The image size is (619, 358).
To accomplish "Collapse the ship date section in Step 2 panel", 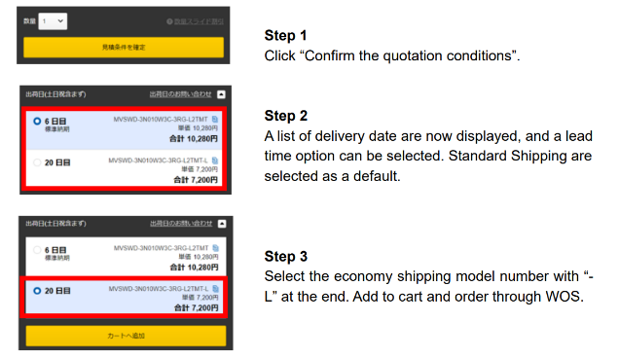I will (222, 94).
